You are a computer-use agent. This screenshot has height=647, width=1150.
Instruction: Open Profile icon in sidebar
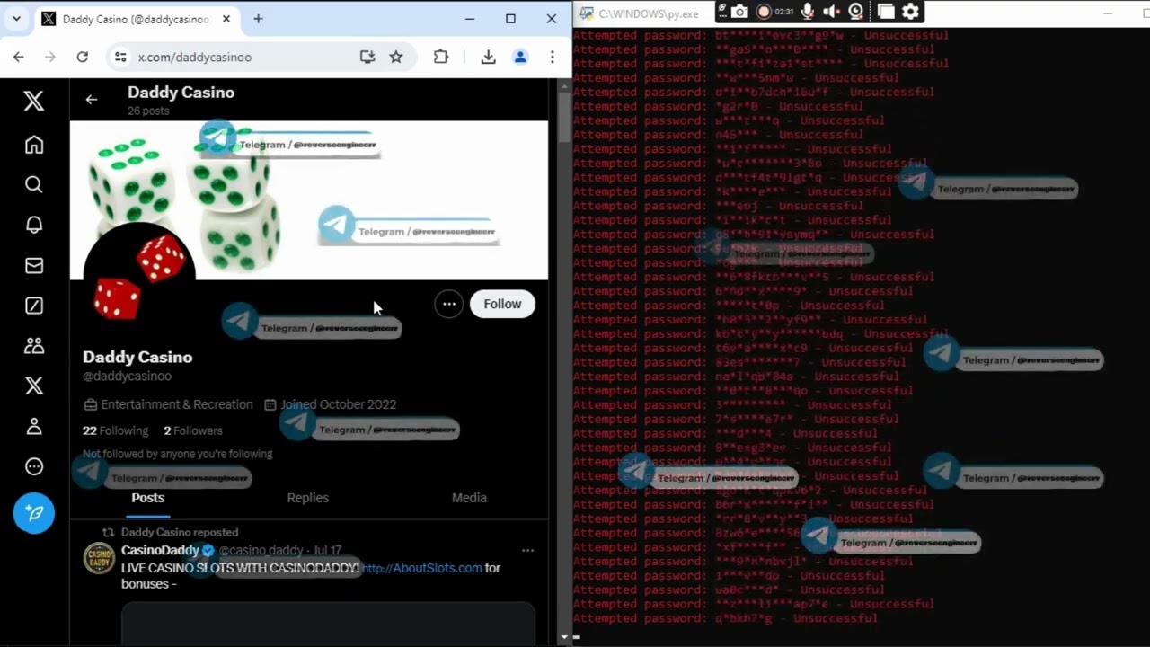(x=34, y=426)
